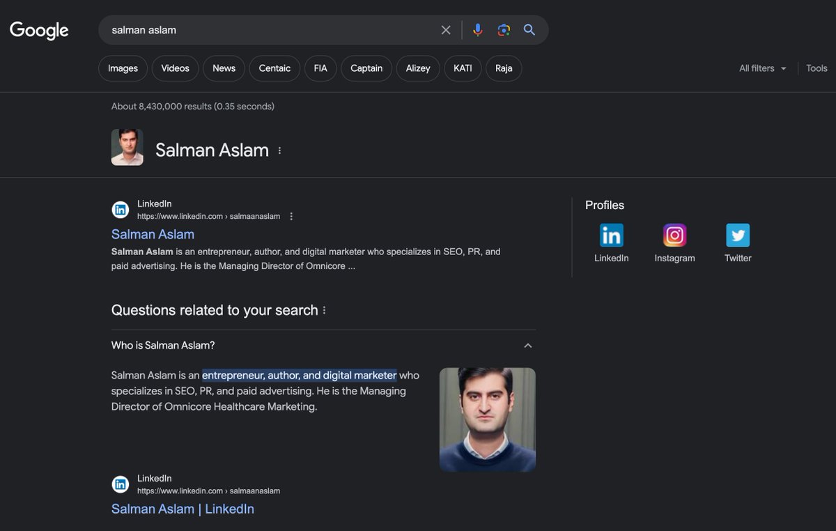This screenshot has width=836, height=531.
Task: Click the About 8,430,000 results text
Action: coord(193,107)
